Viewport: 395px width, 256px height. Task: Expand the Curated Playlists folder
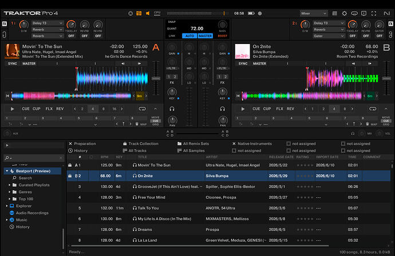pyautogui.click(x=9, y=185)
